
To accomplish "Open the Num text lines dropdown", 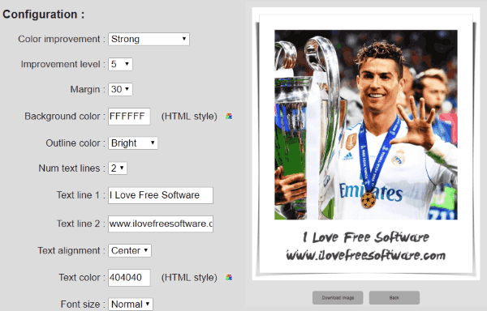I will [118, 168].
